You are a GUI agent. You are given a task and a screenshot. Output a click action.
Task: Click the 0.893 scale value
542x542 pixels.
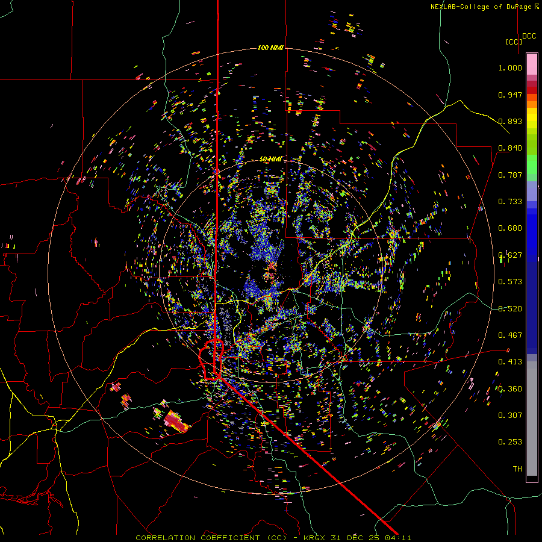510,121
